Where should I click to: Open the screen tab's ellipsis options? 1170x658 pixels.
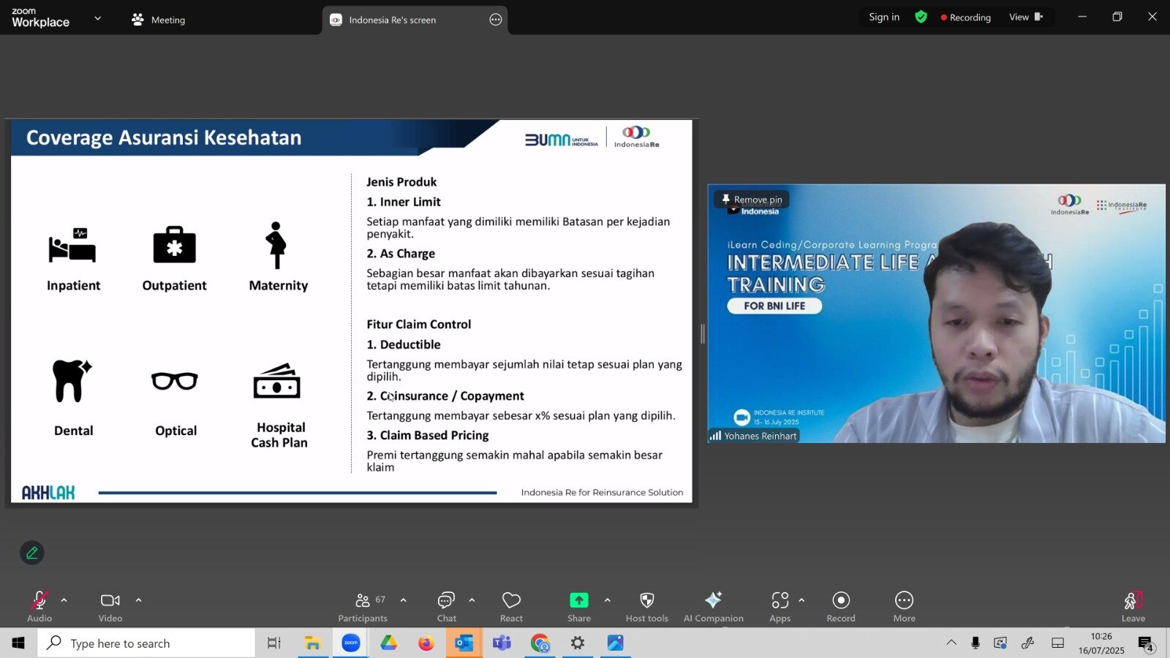click(496, 20)
